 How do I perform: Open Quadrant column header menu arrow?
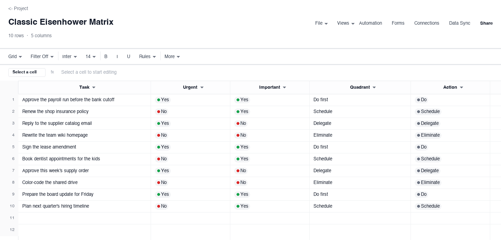[x=374, y=88]
